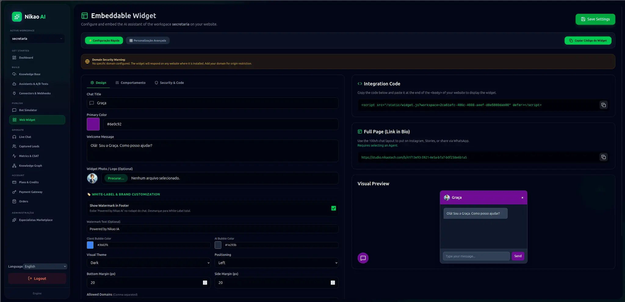Click the Full Page layout icon
625x302 pixels.
[x=360, y=132]
